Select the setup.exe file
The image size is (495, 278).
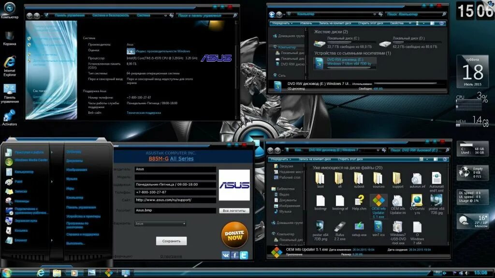pos(359,229)
